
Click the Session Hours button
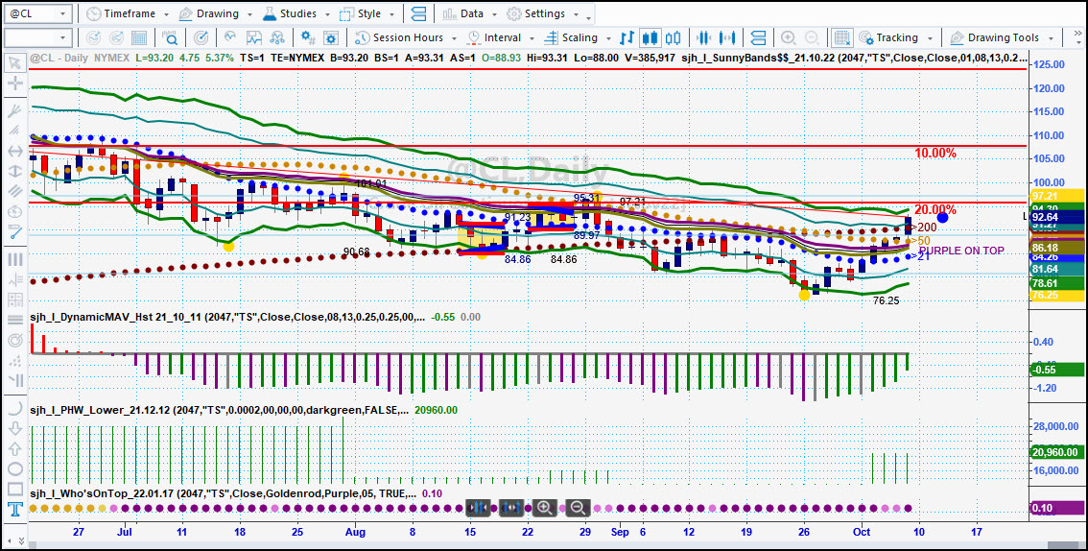[401, 37]
